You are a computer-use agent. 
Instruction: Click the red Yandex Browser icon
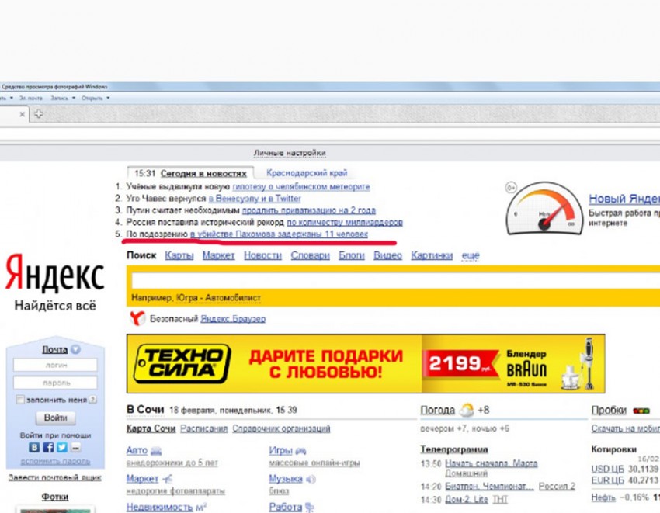point(137,318)
